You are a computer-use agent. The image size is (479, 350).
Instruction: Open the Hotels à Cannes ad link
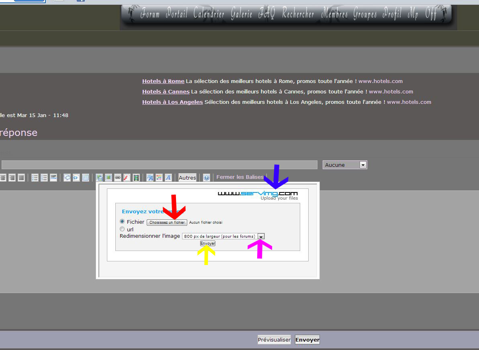[x=166, y=91]
